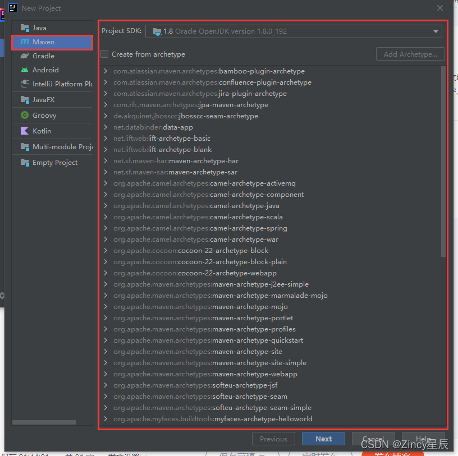458x456 pixels.
Task: Select camel-archetype-spring row
Action: pyautogui.click(x=271, y=228)
